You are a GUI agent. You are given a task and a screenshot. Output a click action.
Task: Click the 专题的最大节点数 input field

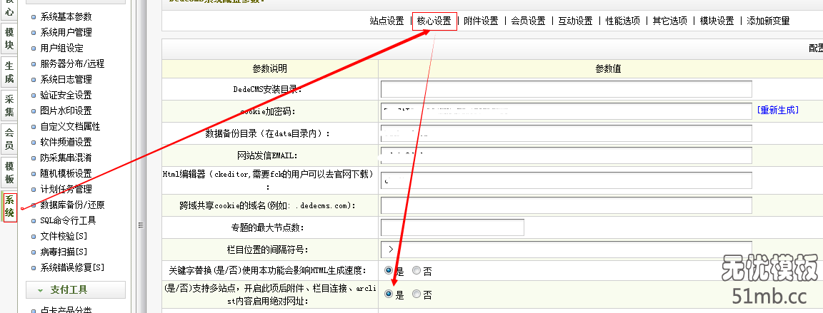452,227
